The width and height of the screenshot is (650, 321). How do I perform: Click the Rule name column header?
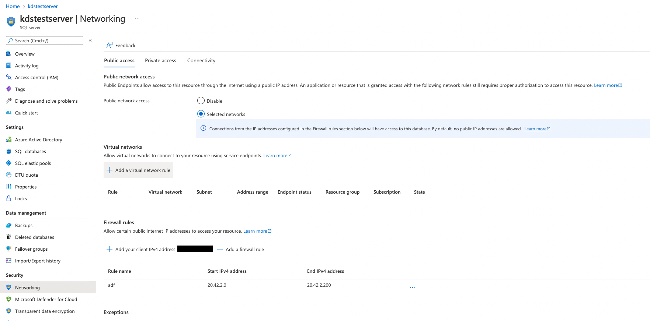[x=119, y=271]
